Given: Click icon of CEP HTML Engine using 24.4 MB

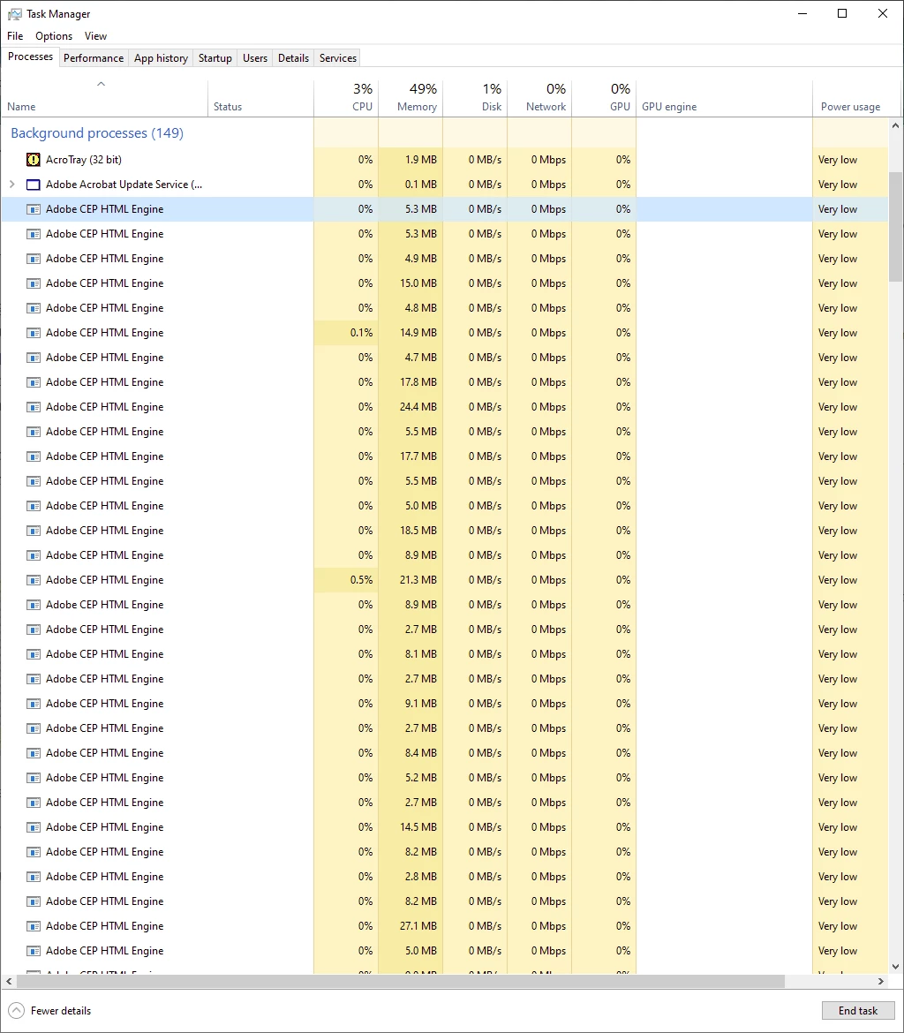Looking at the screenshot, I should (x=33, y=407).
